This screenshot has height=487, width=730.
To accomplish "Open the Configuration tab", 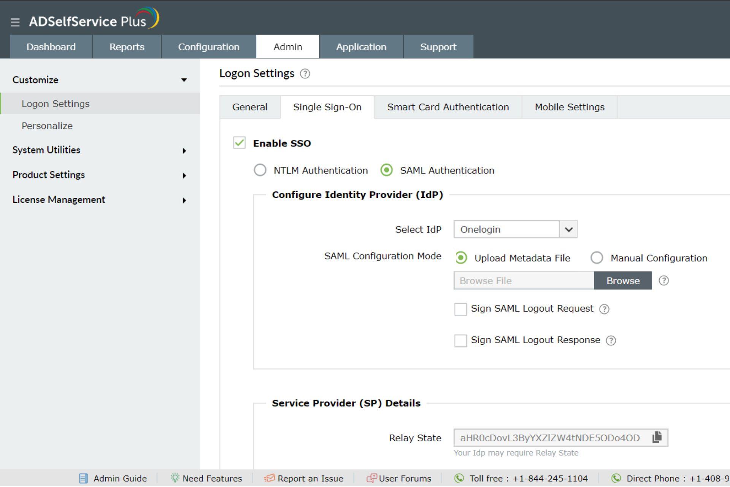I will 209,47.
